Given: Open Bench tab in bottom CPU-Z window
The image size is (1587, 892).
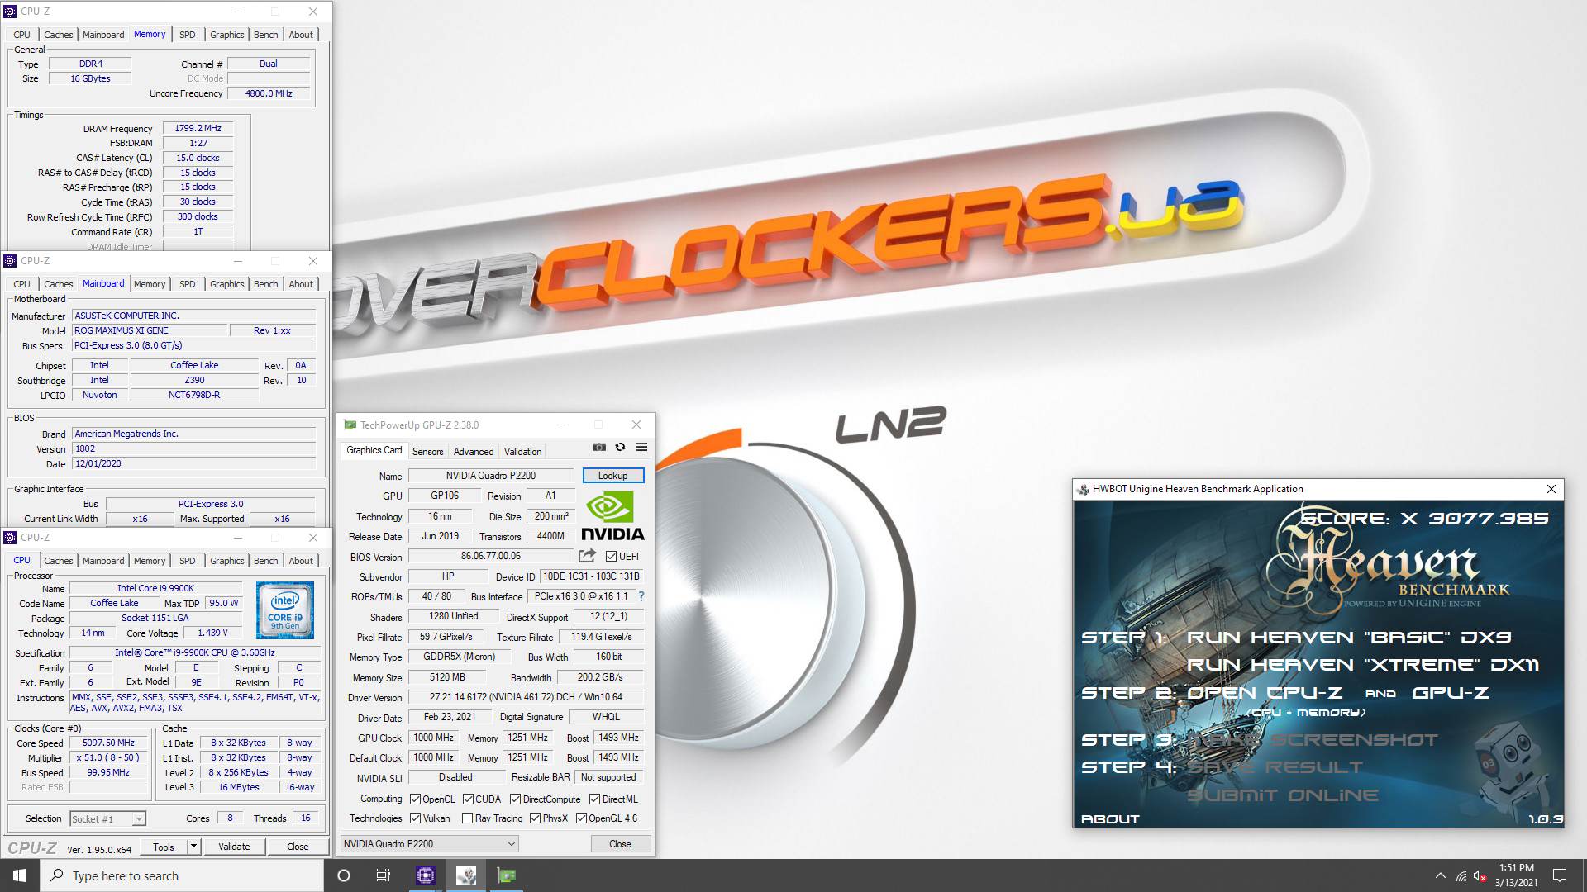Looking at the screenshot, I should 265,561.
